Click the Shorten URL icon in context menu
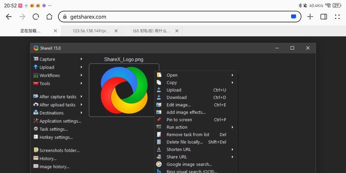The height and width of the screenshot is (173, 346). tap(159, 149)
